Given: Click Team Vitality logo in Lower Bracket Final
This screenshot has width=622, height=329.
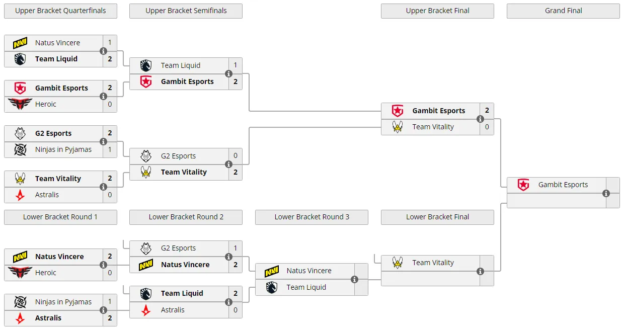Looking at the screenshot, I should point(398,263).
